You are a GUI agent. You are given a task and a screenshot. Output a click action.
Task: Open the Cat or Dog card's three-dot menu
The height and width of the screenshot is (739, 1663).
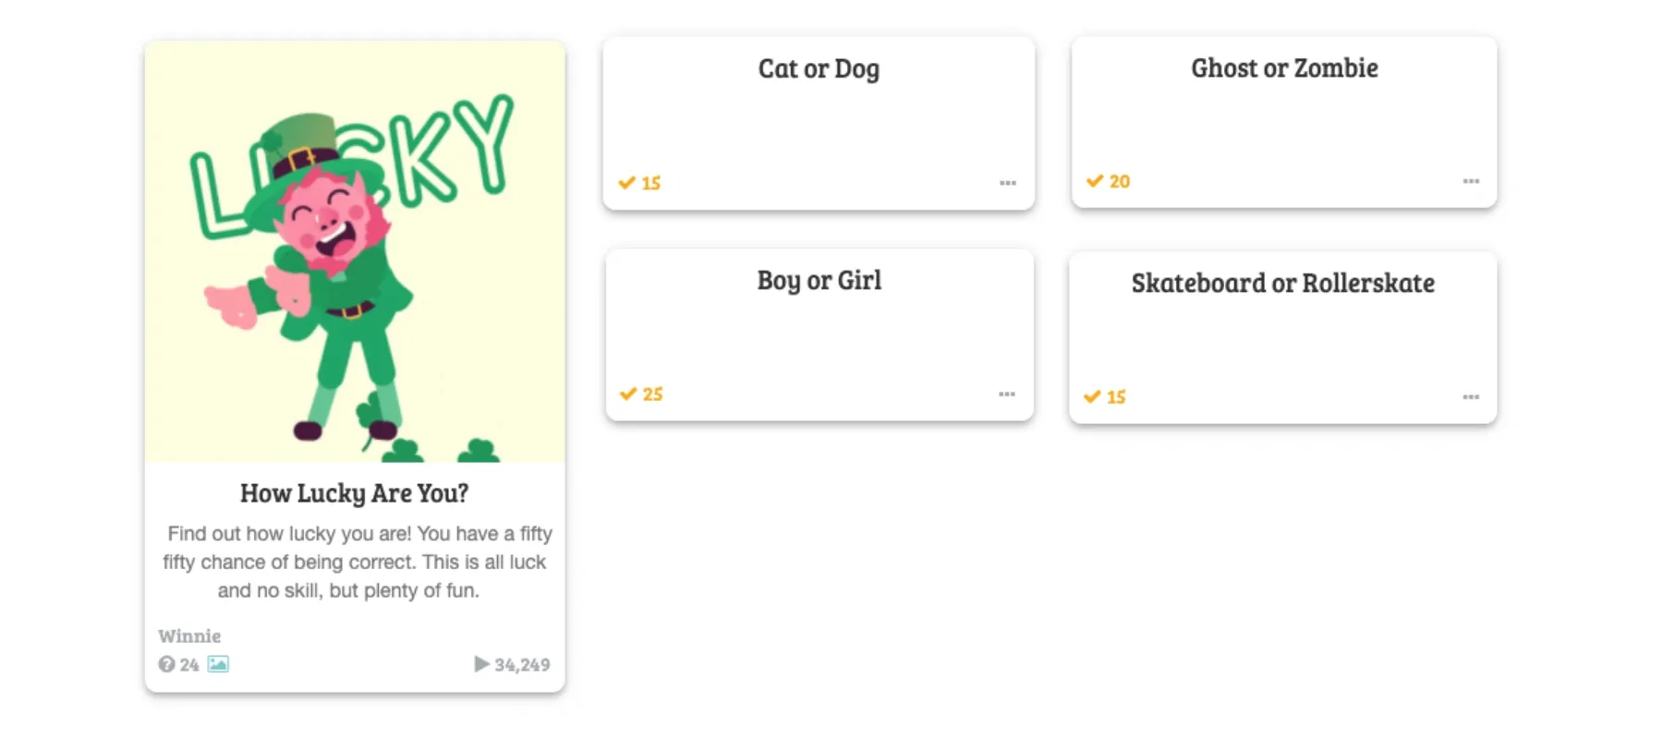point(1008,183)
